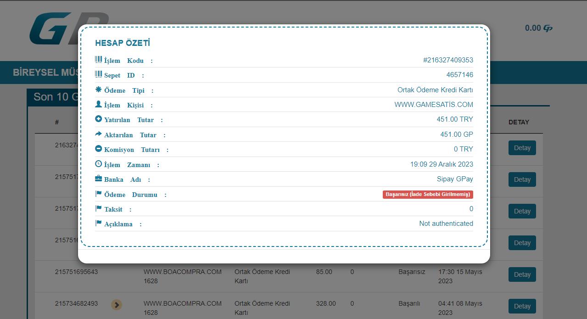Click the plus icon beside Yatırılan Tutar
The width and height of the screenshot is (587, 319).
pos(98,119)
